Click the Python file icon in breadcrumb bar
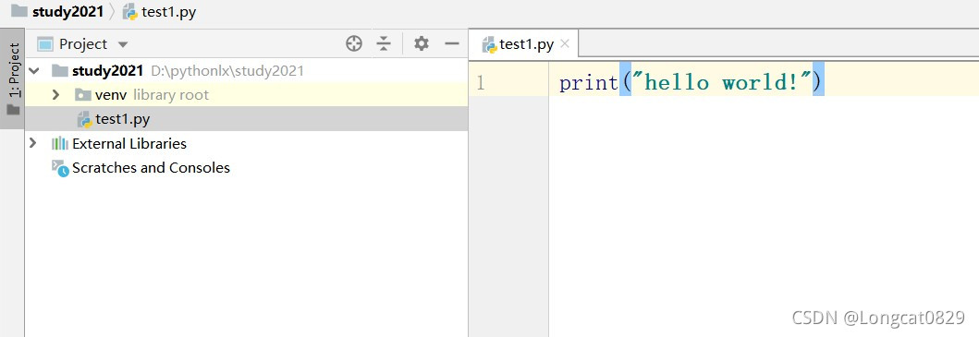The image size is (979, 337). 130,11
